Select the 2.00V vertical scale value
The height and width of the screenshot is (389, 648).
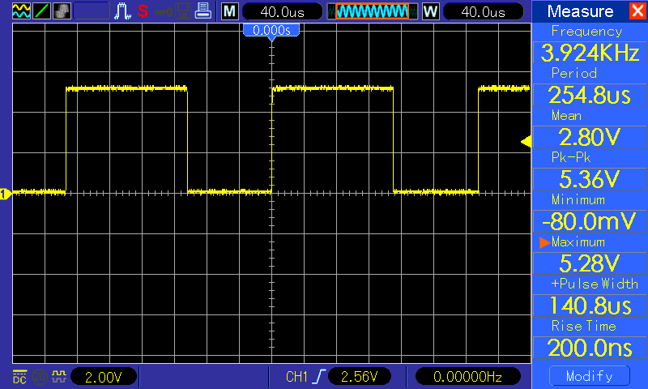(x=104, y=377)
